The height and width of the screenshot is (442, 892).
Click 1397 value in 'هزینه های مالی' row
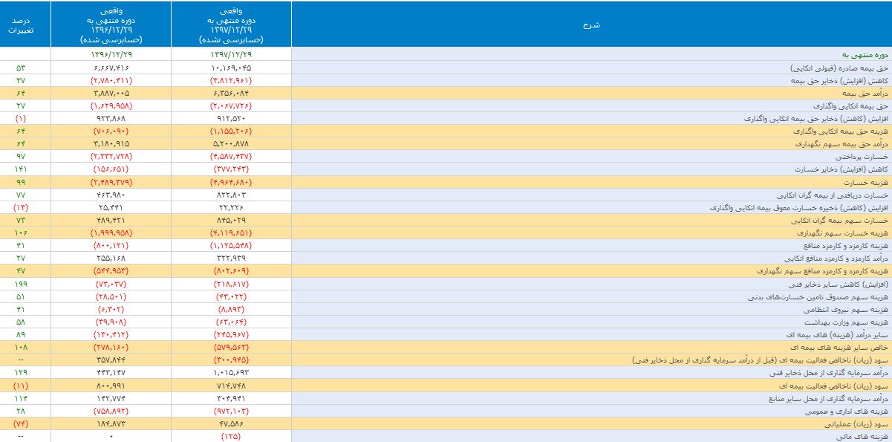[x=231, y=437]
